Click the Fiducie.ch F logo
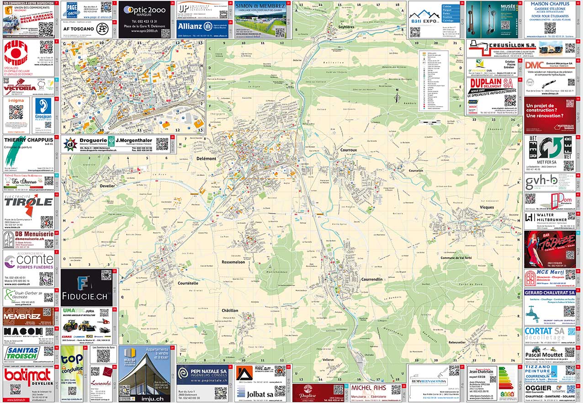The height and width of the screenshot is (403, 583). click(83, 283)
